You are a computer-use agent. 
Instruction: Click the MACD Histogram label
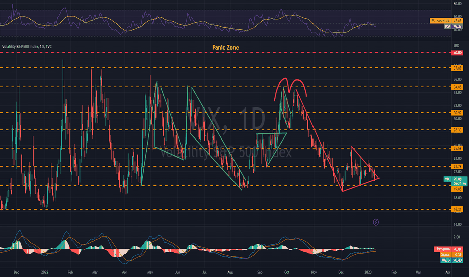point(442,249)
